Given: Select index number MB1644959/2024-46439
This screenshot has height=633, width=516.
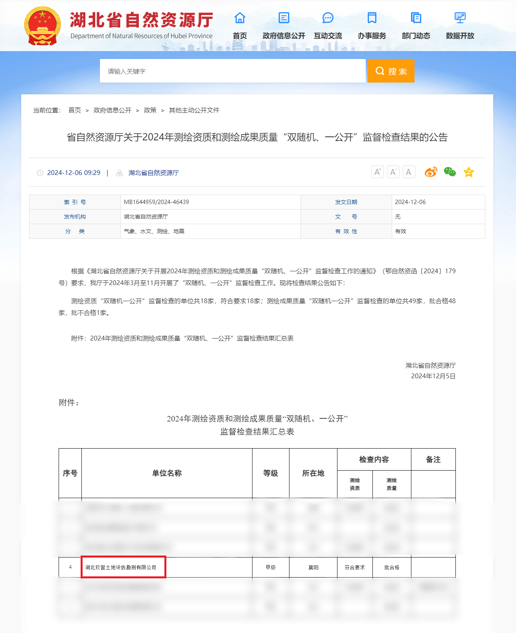Looking at the screenshot, I should (x=157, y=202).
